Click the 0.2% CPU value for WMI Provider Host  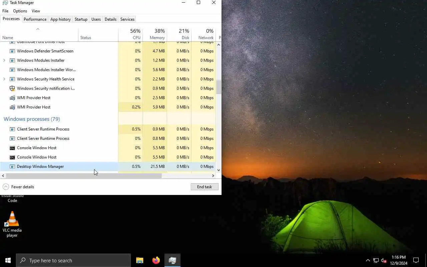tap(136, 107)
